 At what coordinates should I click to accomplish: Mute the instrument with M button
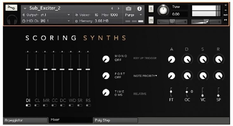(x=151, y=20)
